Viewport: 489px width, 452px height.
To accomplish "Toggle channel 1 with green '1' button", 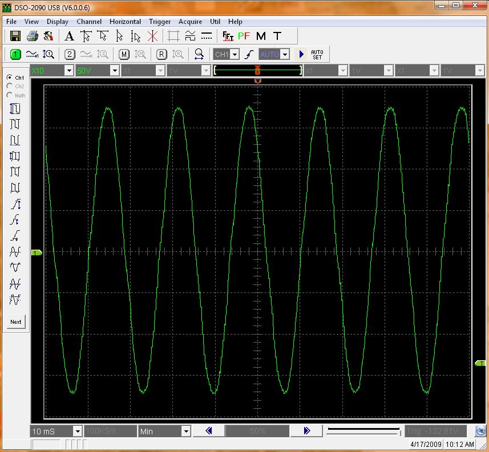I will point(15,55).
